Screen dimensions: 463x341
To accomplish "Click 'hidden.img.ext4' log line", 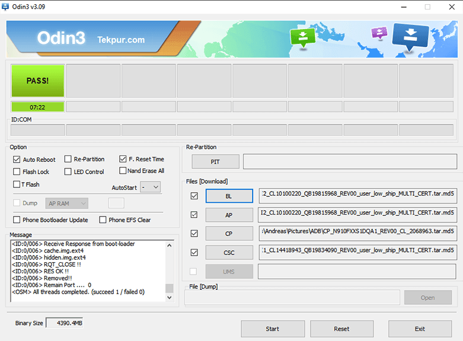I will [x=49, y=257].
